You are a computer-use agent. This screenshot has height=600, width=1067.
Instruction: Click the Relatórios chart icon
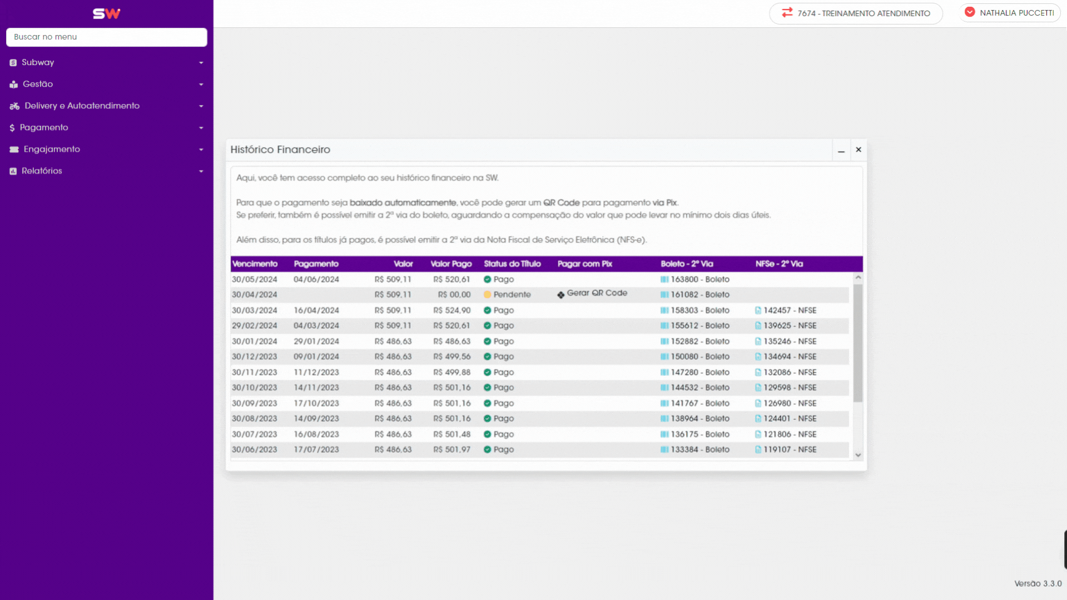(13, 171)
